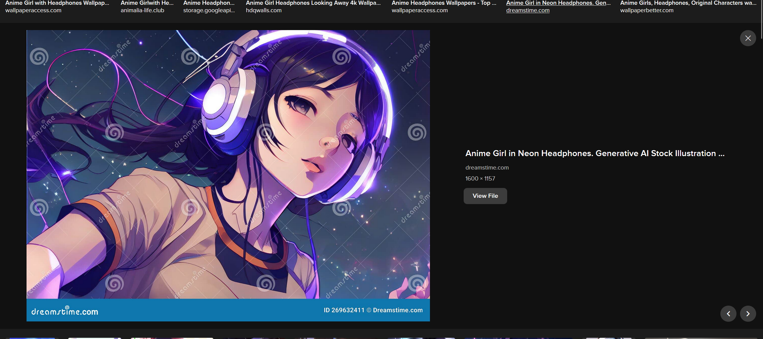
Task: Open 'Anime Girl Headphones Looking Away 4k' result
Action: click(x=313, y=3)
